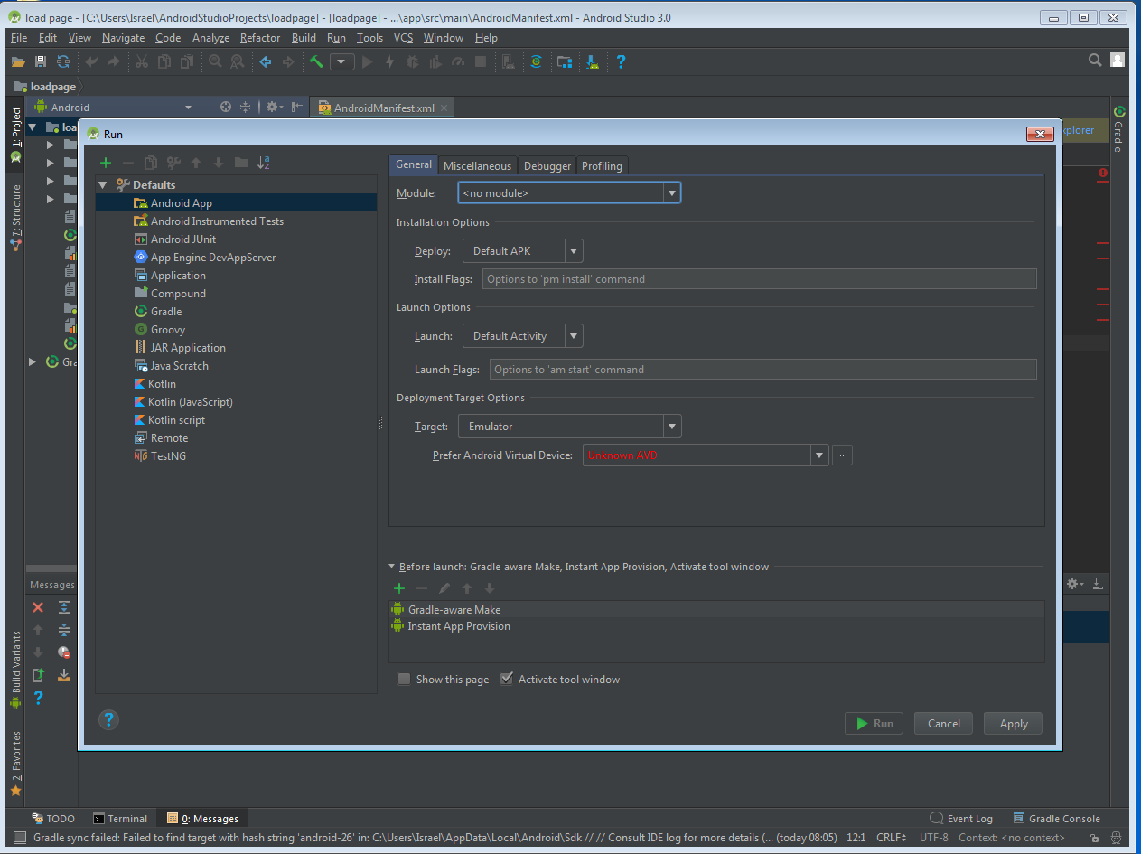
Task: Click the Remove configuration minus icon
Action: pos(128,163)
